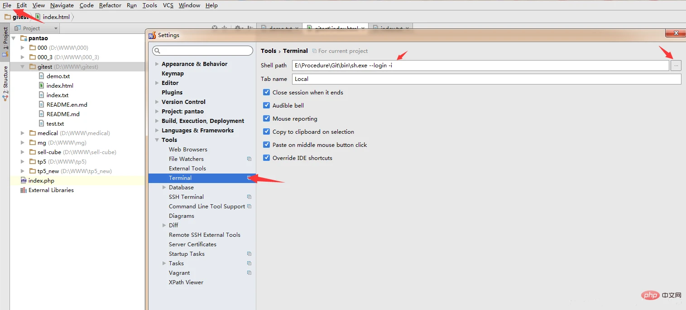Click the External Libraries icon
Viewport: 686px width, 310px height.
(x=24, y=190)
